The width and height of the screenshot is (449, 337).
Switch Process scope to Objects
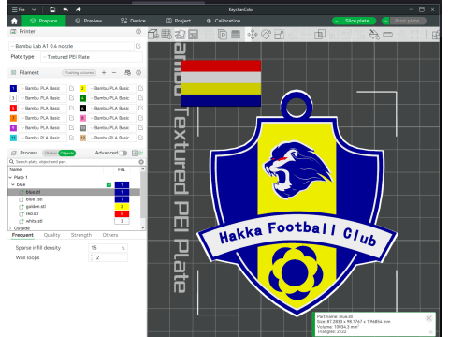tap(67, 153)
